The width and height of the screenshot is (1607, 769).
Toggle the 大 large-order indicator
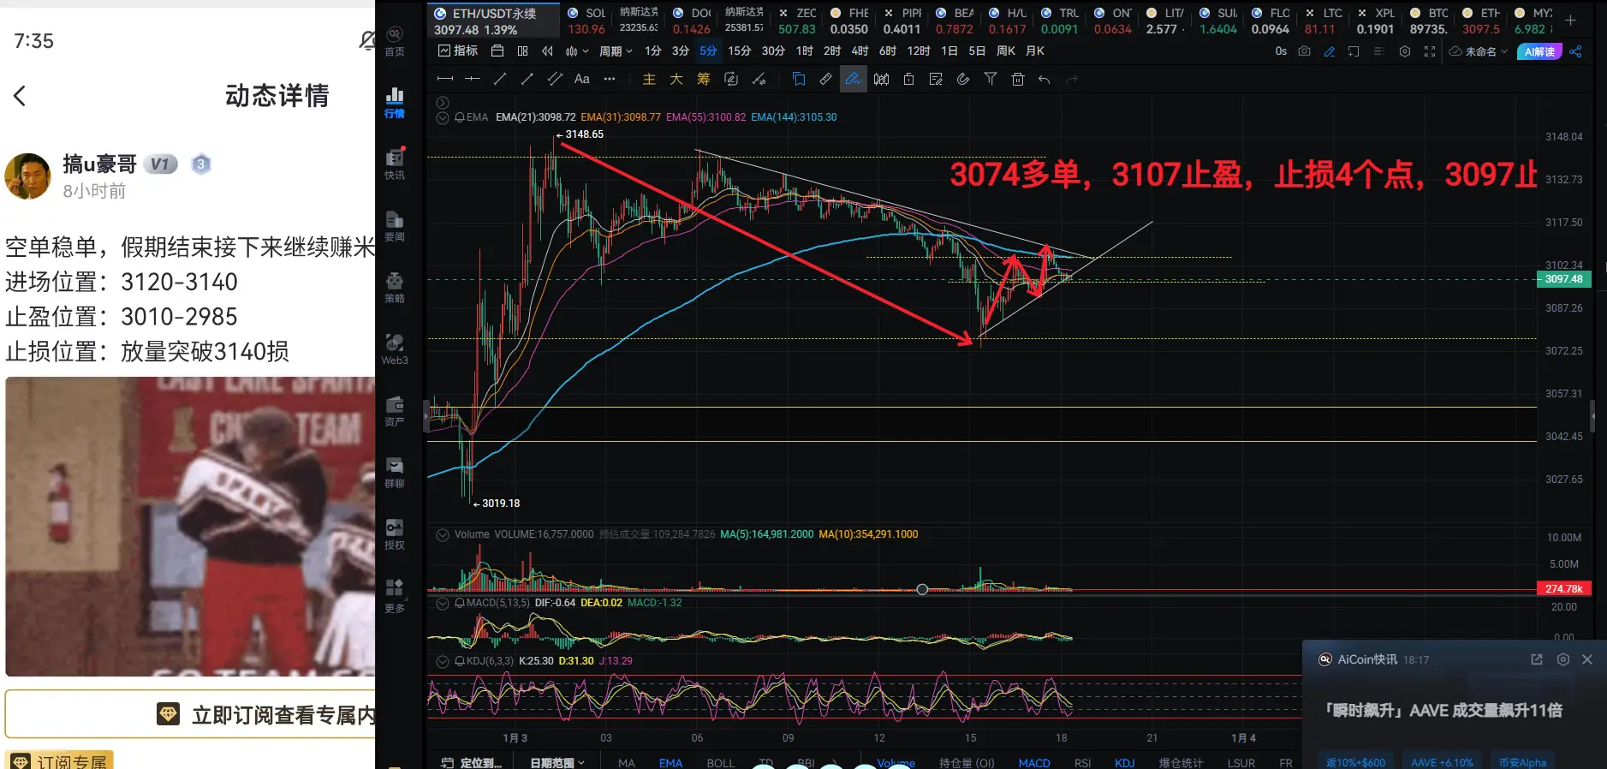pyautogui.click(x=676, y=79)
